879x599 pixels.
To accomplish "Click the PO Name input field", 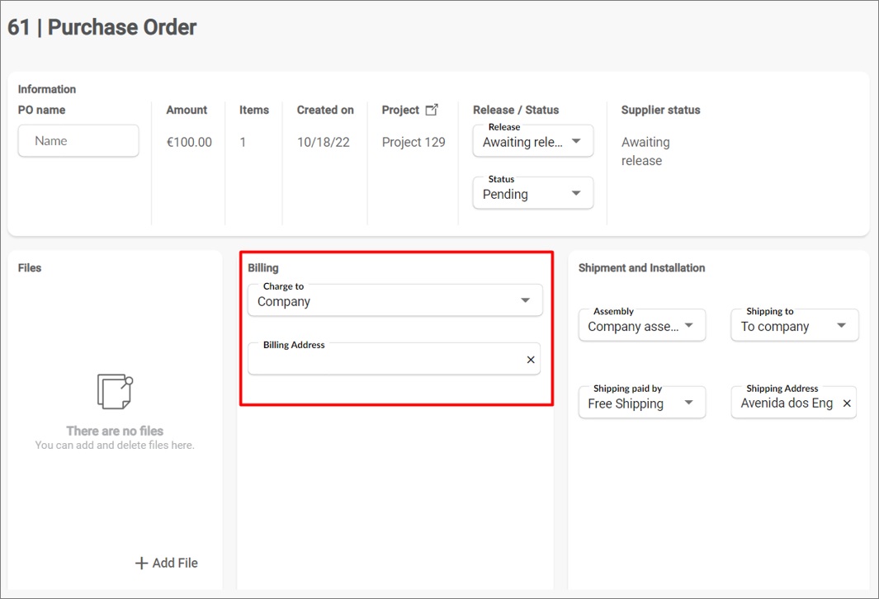I will 78,141.
